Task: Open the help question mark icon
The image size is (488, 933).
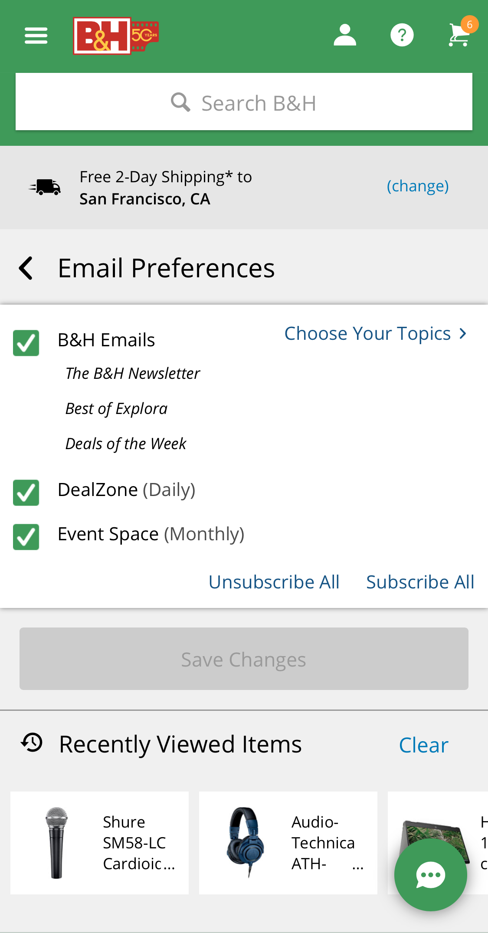Action: click(x=402, y=36)
